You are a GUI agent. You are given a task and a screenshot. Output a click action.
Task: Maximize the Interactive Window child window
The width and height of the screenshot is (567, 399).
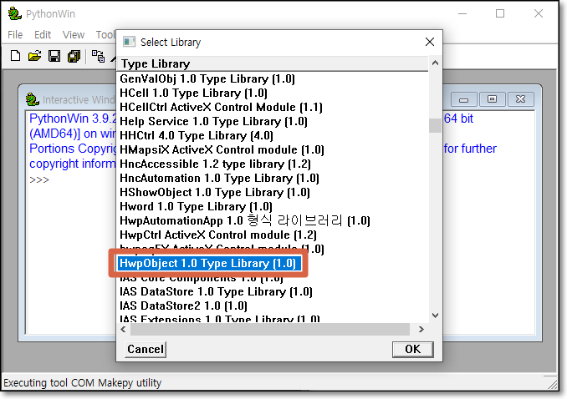click(492, 99)
